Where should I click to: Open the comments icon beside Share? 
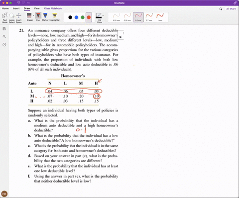(x=221, y=9)
